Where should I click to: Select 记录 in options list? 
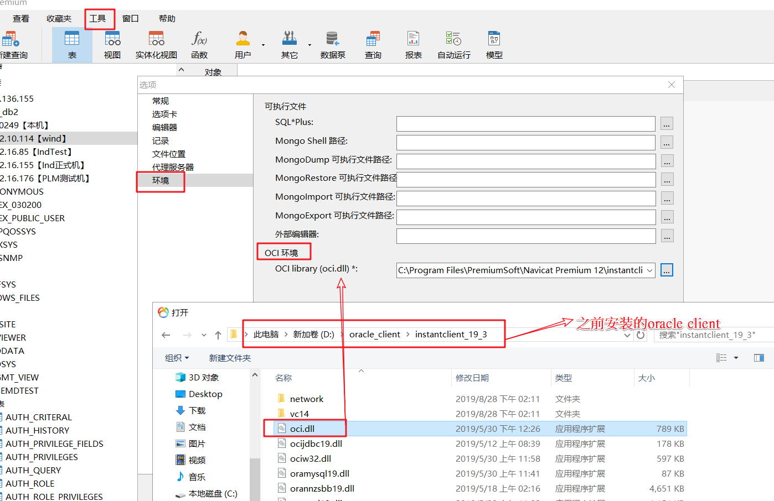point(161,140)
